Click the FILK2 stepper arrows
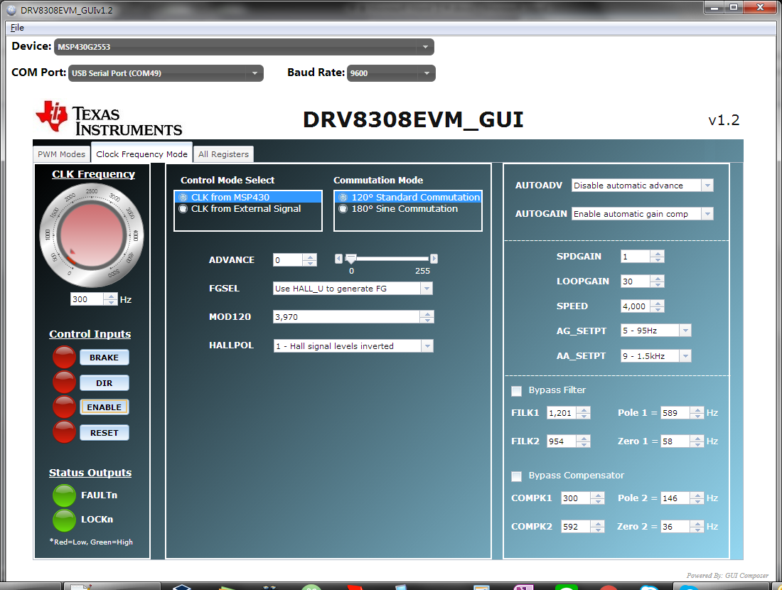Screen dimensions: 782x590 tap(583, 441)
